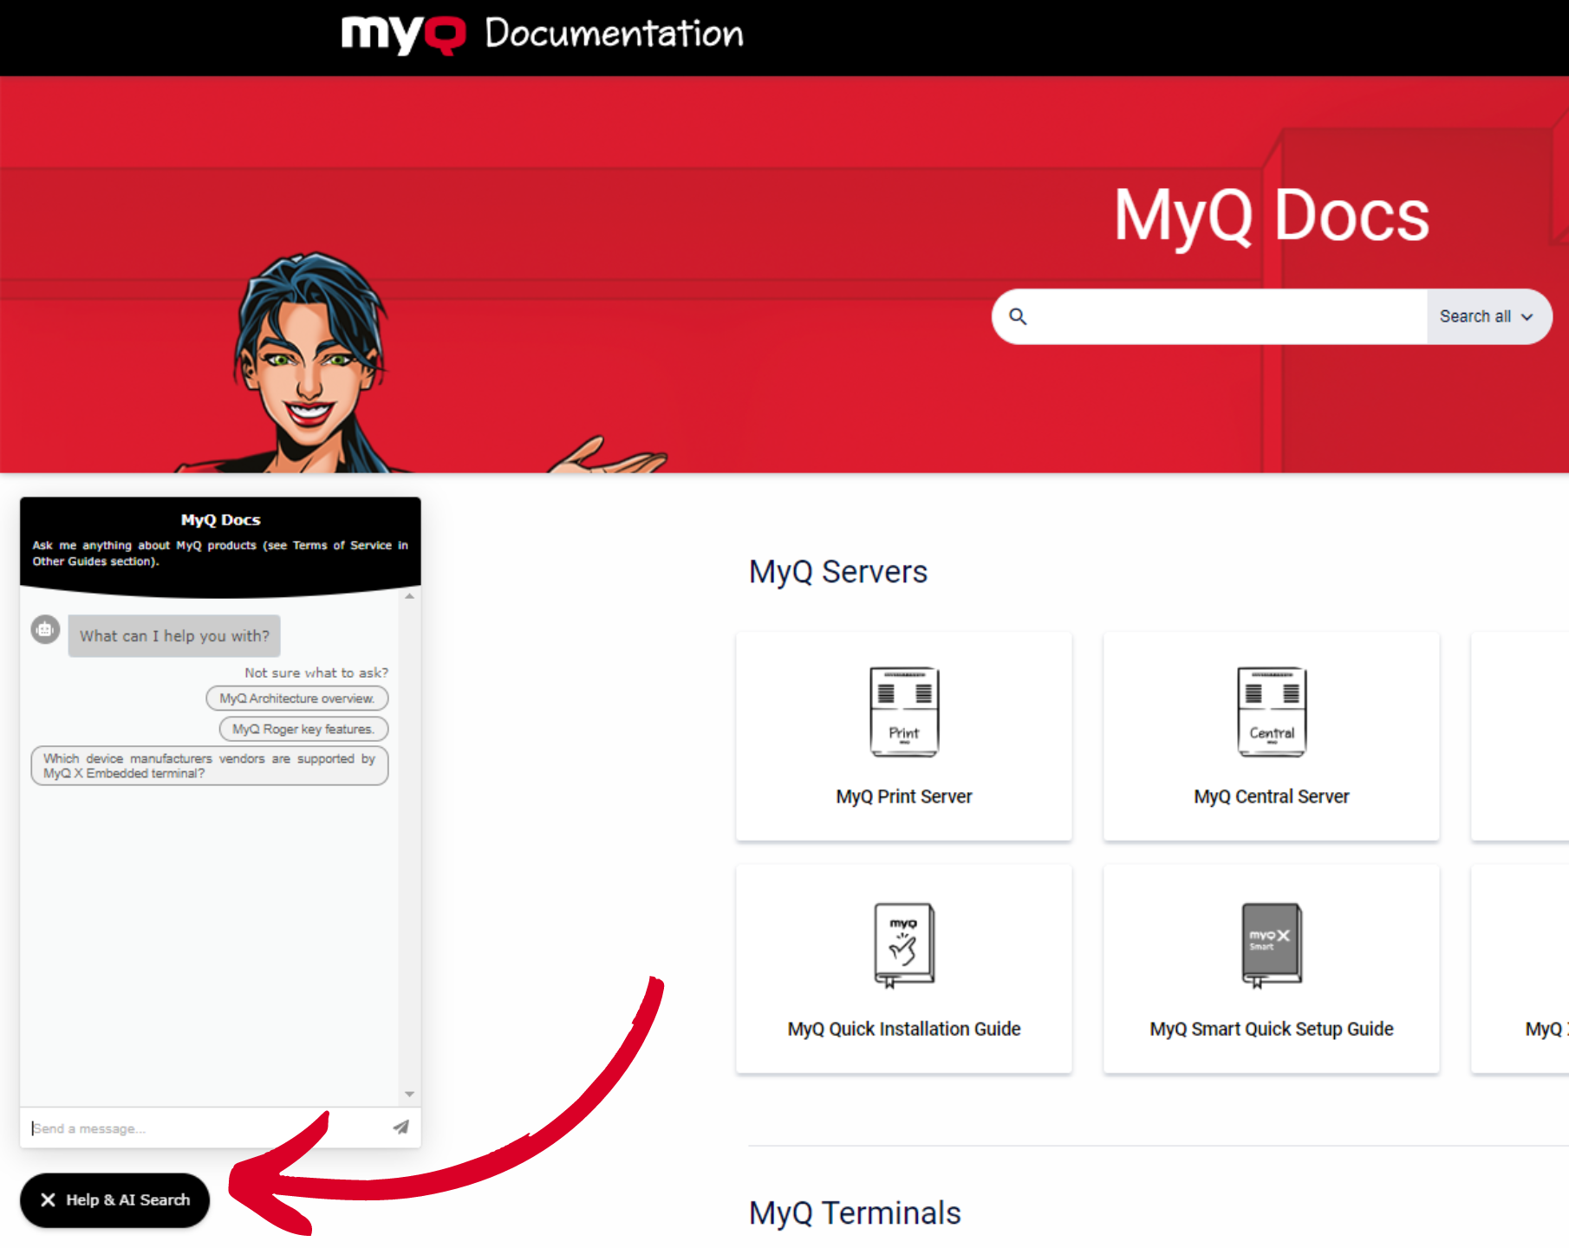The image size is (1569, 1248).
Task: Open MyQ Central Server book icon
Action: pyautogui.click(x=1272, y=712)
